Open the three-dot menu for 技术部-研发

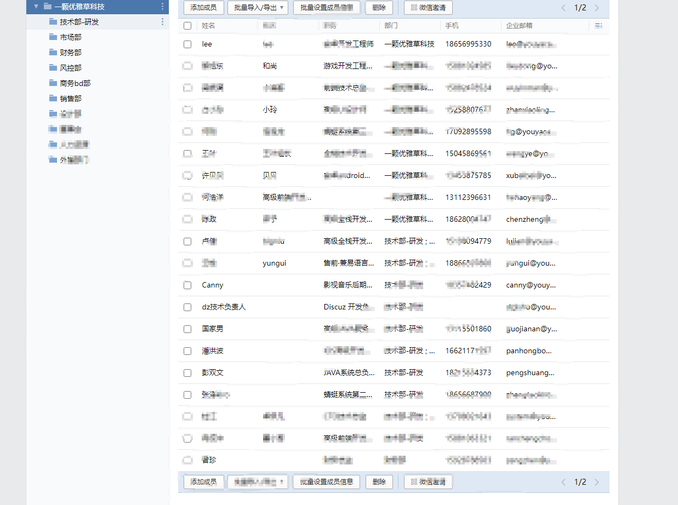coord(162,22)
